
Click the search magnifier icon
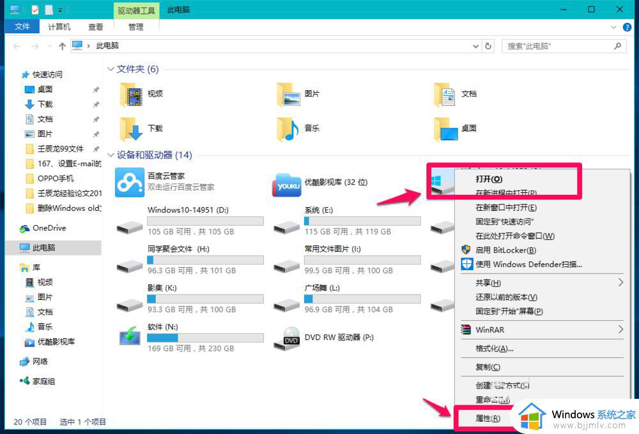(618, 46)
